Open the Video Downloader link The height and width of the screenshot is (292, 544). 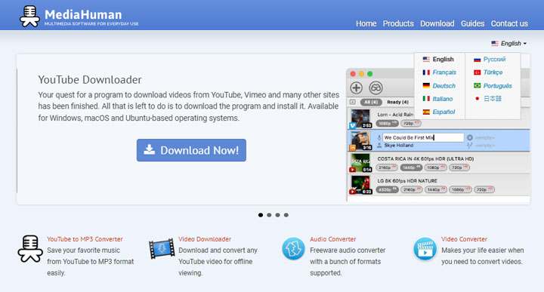pyautogui.click(x=205, y=239)
